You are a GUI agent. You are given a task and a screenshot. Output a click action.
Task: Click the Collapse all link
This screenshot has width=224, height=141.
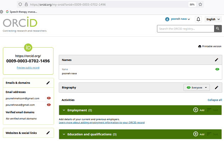(215, 100)
